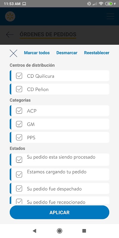Tap the Wi-Fi icon in status bar
The image size is (119, 238).
coord(101,4)
